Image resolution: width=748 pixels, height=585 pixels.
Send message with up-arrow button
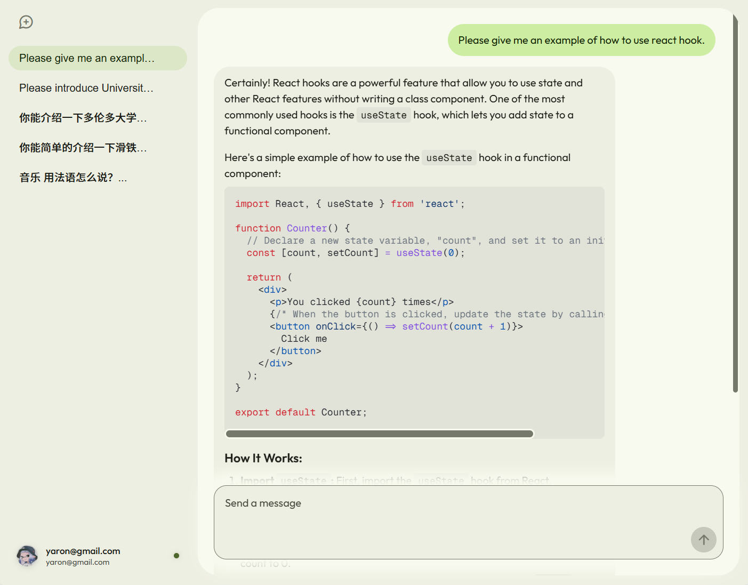(703, 540)
